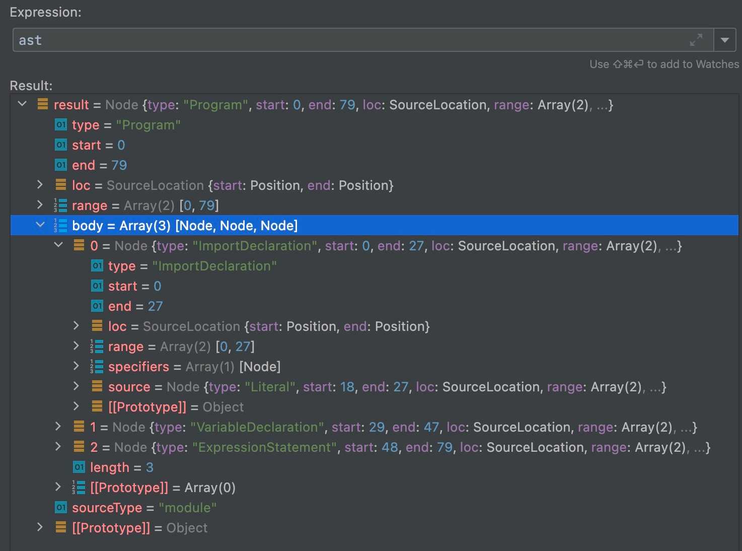Image resolution: width=742 pixels, height=551 pixels.
Task: Click the primitive icon beside end = 79
Action: [61, 165]
